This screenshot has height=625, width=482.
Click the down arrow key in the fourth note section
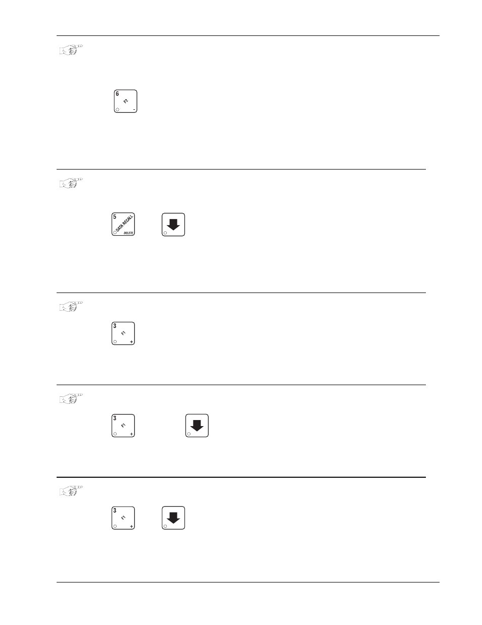click(x=197, y=426)
